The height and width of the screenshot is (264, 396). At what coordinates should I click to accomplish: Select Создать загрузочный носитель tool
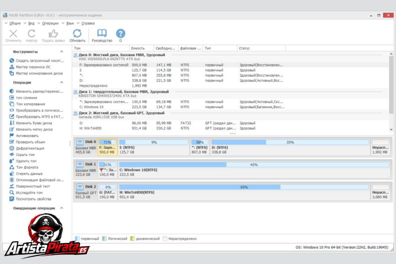pyautogui.click(x=37, y=60)
